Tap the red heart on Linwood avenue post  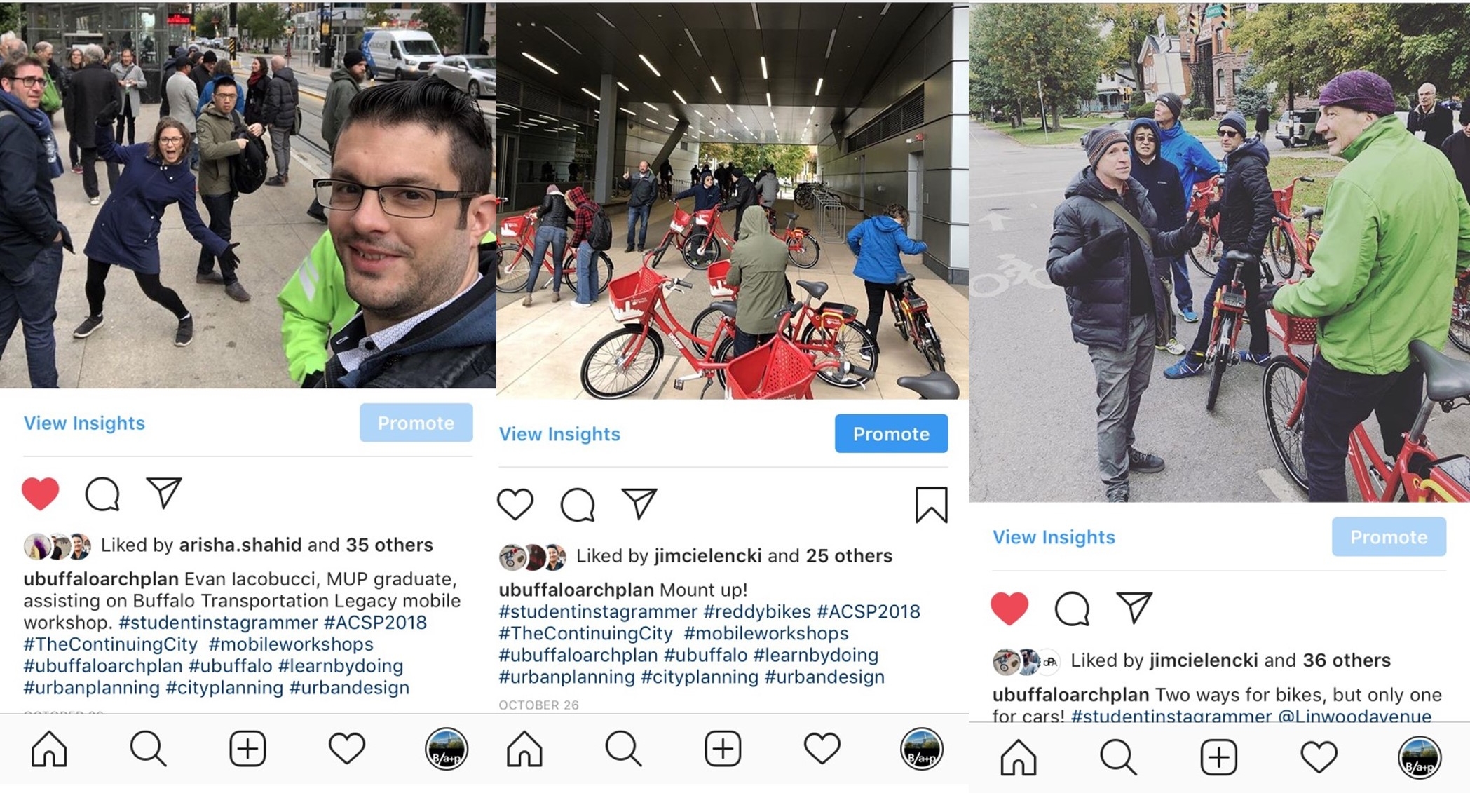tap(1009, 608)
